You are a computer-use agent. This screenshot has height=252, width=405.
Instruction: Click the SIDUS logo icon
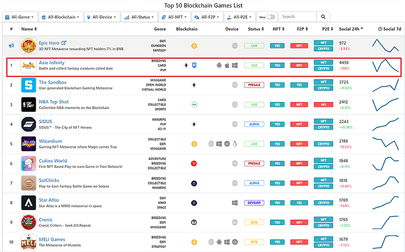coord(29,124)
